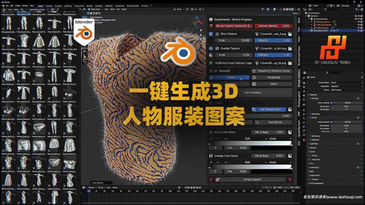Click the pin icon in Scene properties header

point(362,77)
